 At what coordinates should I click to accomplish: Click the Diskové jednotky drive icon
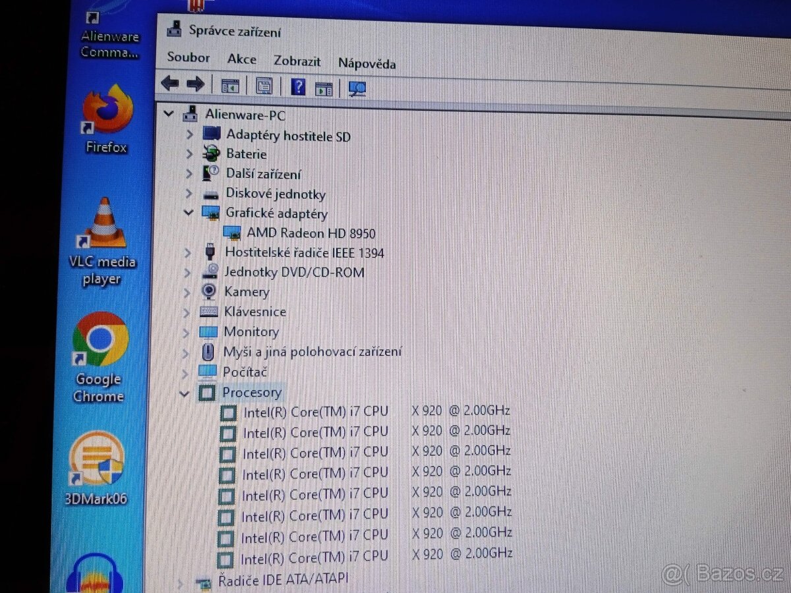[211, 194]
